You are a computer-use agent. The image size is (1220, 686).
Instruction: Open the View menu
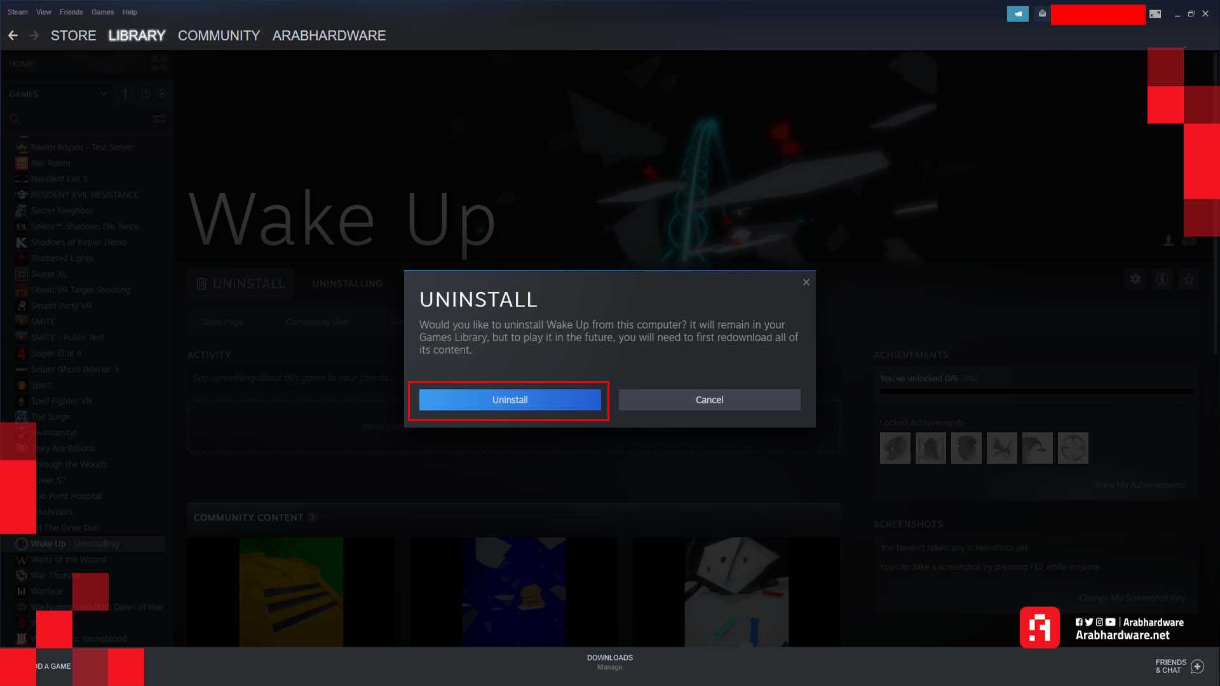(x=43, y=12)
